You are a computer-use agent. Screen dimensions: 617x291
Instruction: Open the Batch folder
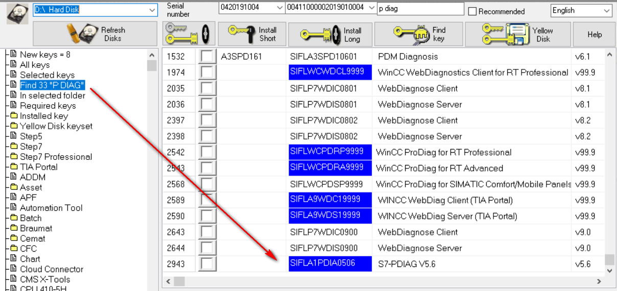click(x=31, y=218)
